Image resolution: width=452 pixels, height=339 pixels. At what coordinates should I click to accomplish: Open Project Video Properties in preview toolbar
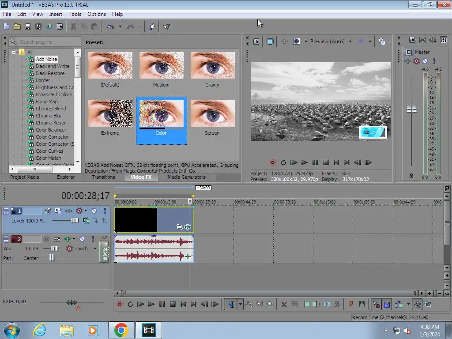click(x=256, y=41)
